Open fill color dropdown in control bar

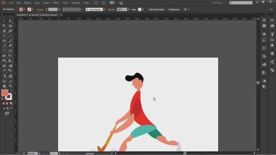25,9
